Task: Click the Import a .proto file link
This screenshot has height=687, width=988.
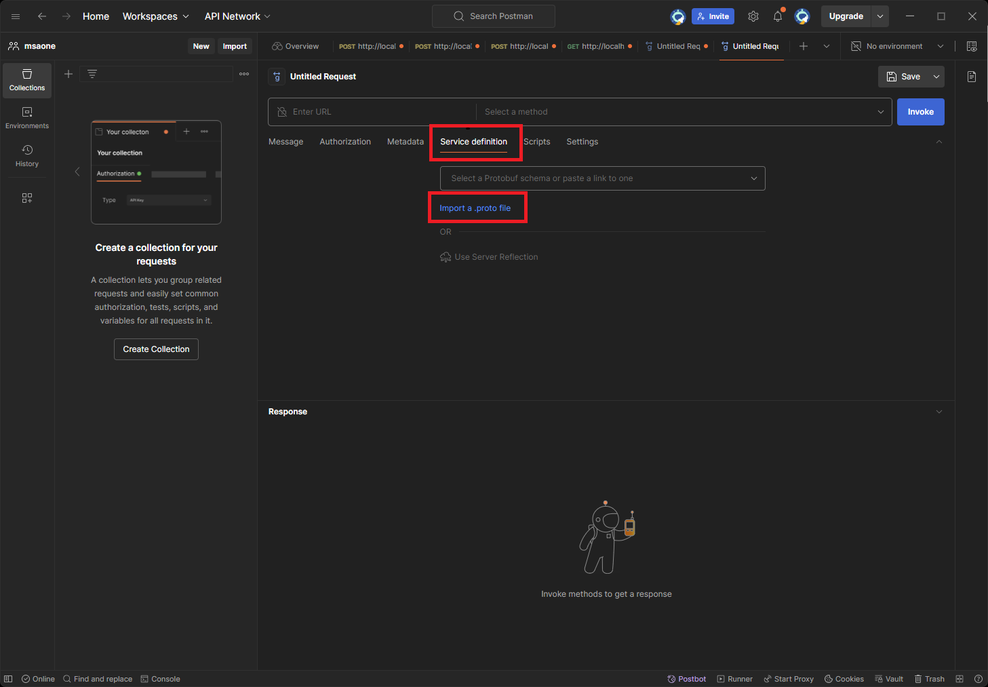Action: [x=475, y=208]
